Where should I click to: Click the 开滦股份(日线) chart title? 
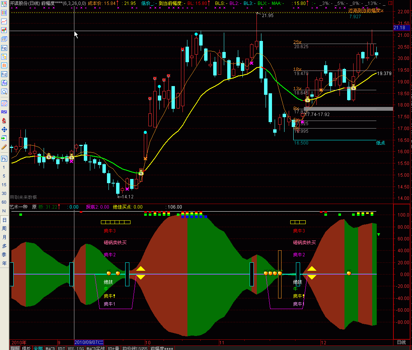[25, 3]
